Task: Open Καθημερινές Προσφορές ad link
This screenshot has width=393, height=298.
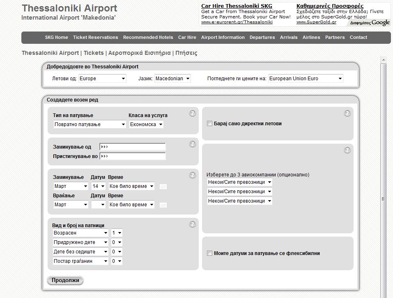Action: (330, 6)
